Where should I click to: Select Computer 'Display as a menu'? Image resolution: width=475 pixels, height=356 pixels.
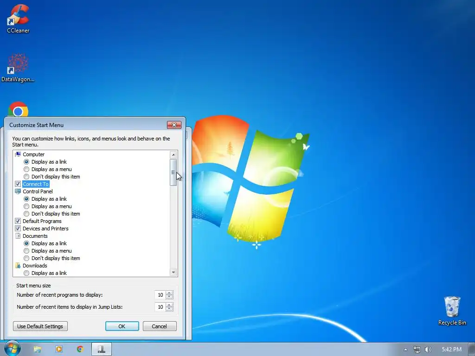pyautogui.click(x=26, y=169)
